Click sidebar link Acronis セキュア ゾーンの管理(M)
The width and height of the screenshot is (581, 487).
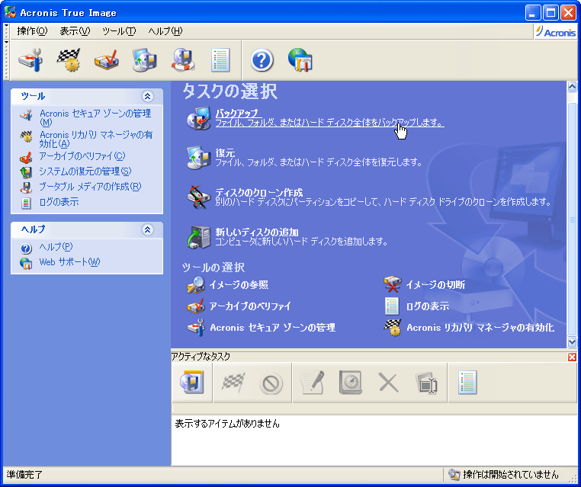click(x=95, y=117)
